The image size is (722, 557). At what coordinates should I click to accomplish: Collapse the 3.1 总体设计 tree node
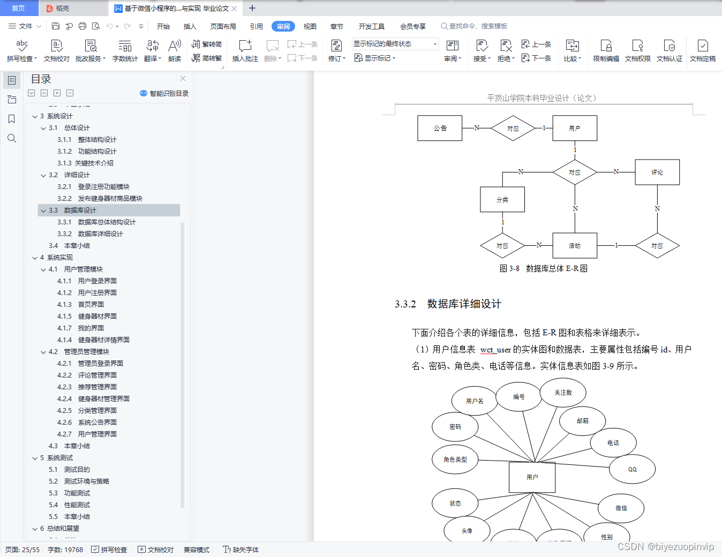tap(43, 128)
